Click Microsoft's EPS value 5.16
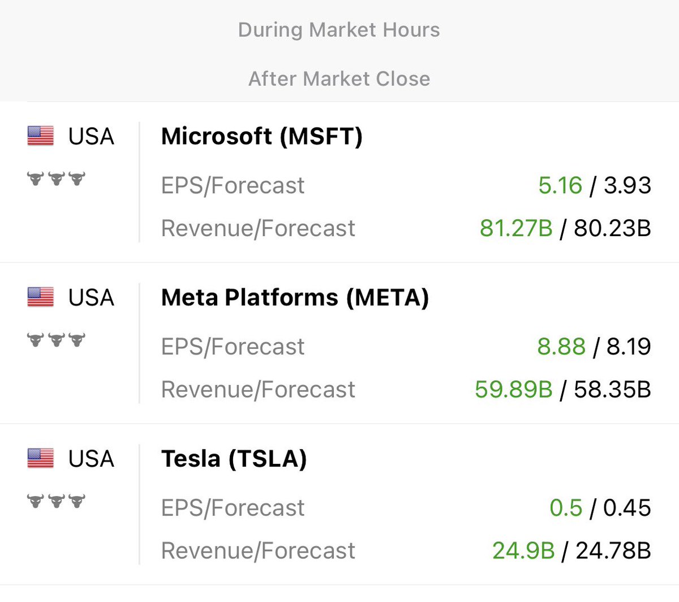The image size is (679, 602). (x=560, y=185)
